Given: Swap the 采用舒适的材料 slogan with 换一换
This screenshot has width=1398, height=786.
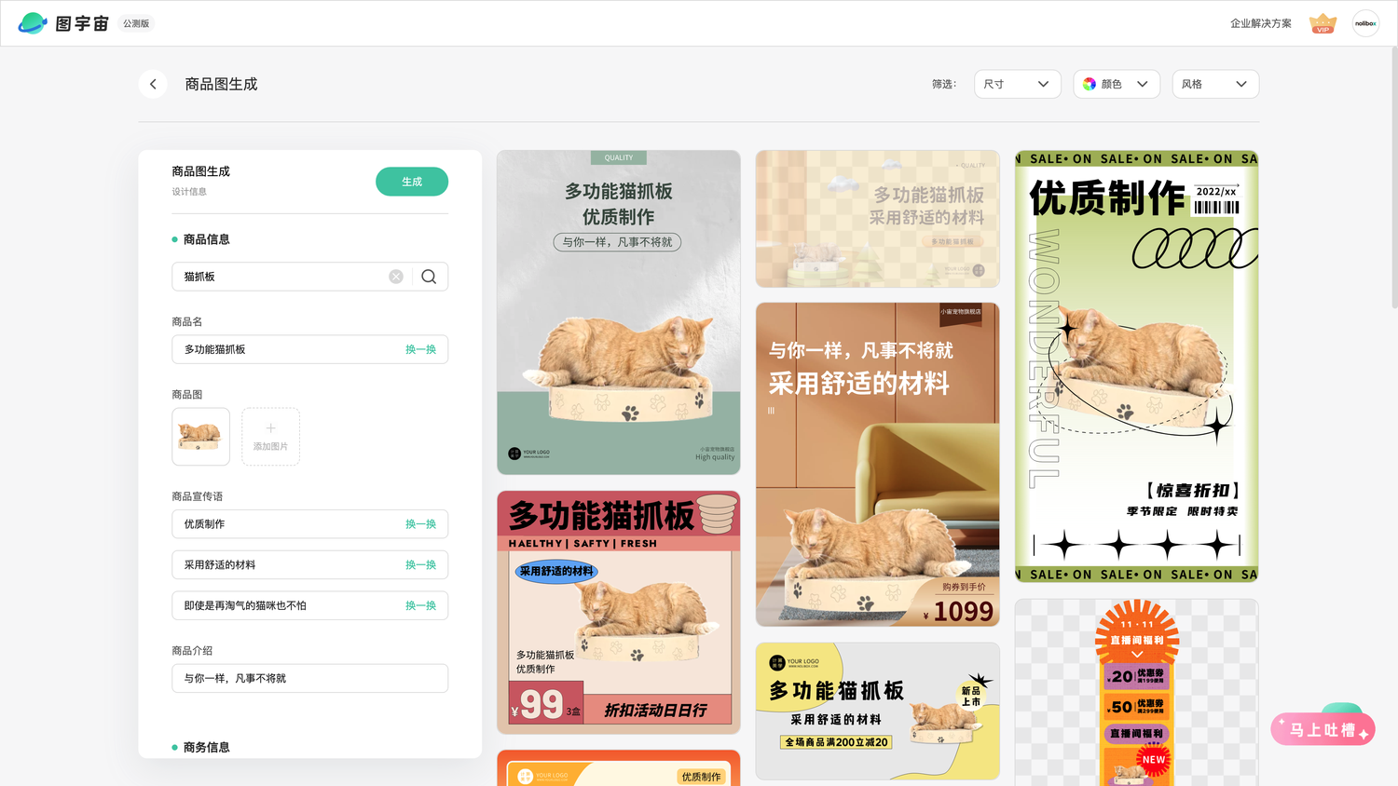Looking at the screenshot, I should click(x=420, y=564).
